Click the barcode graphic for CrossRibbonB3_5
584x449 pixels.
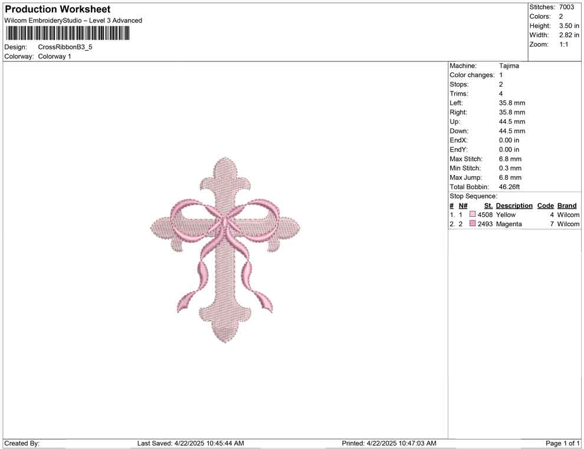point(67,34)
